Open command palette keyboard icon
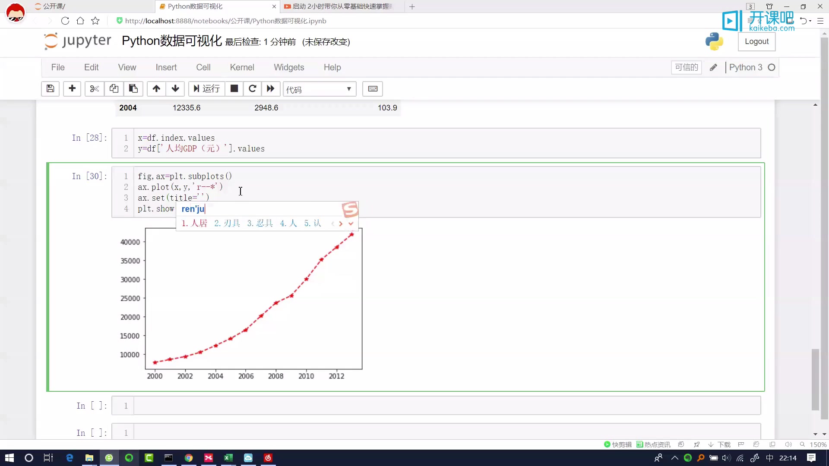Screen dimensions: 829x466 pos(373,89)
